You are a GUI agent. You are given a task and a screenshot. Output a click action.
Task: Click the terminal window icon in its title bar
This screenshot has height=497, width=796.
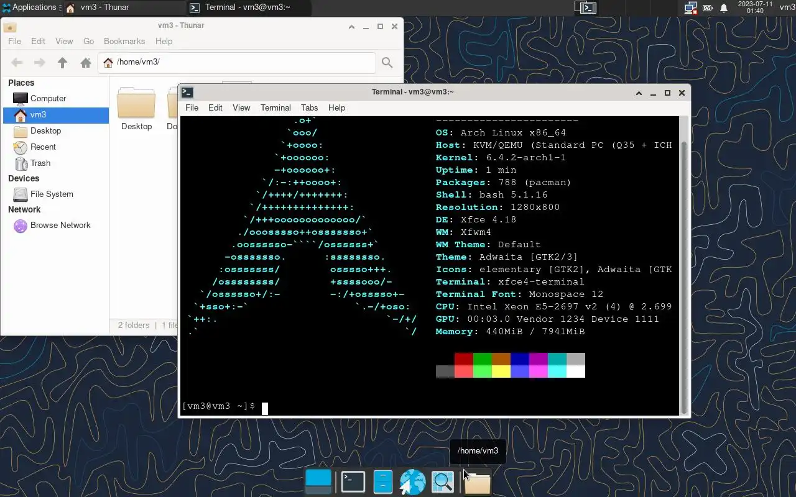click(187, 93)
